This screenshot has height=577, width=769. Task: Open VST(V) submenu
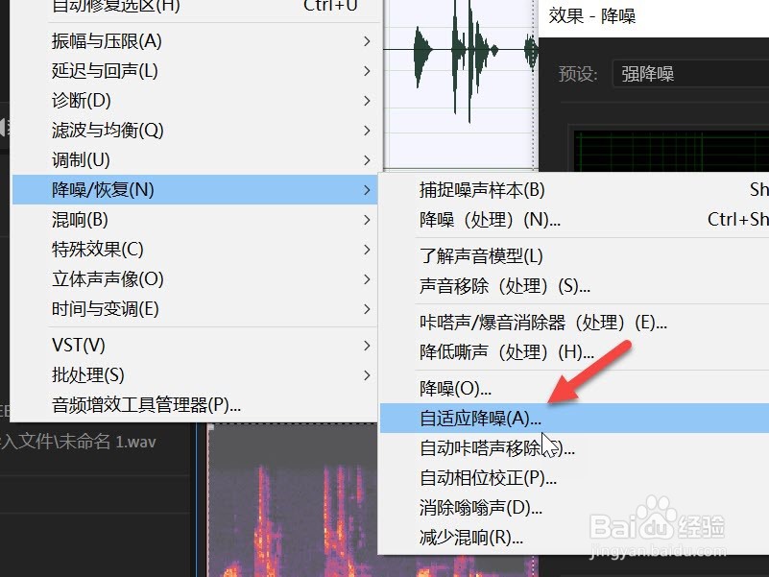pos(195,346)
